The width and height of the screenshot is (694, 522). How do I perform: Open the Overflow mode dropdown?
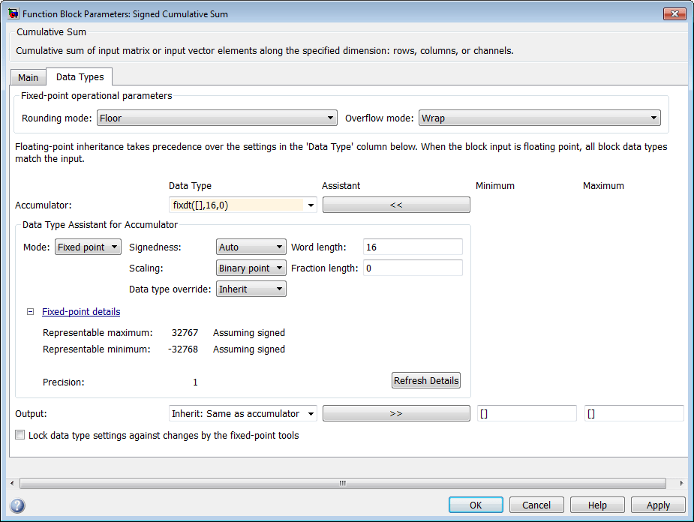[x=539, y=118]
